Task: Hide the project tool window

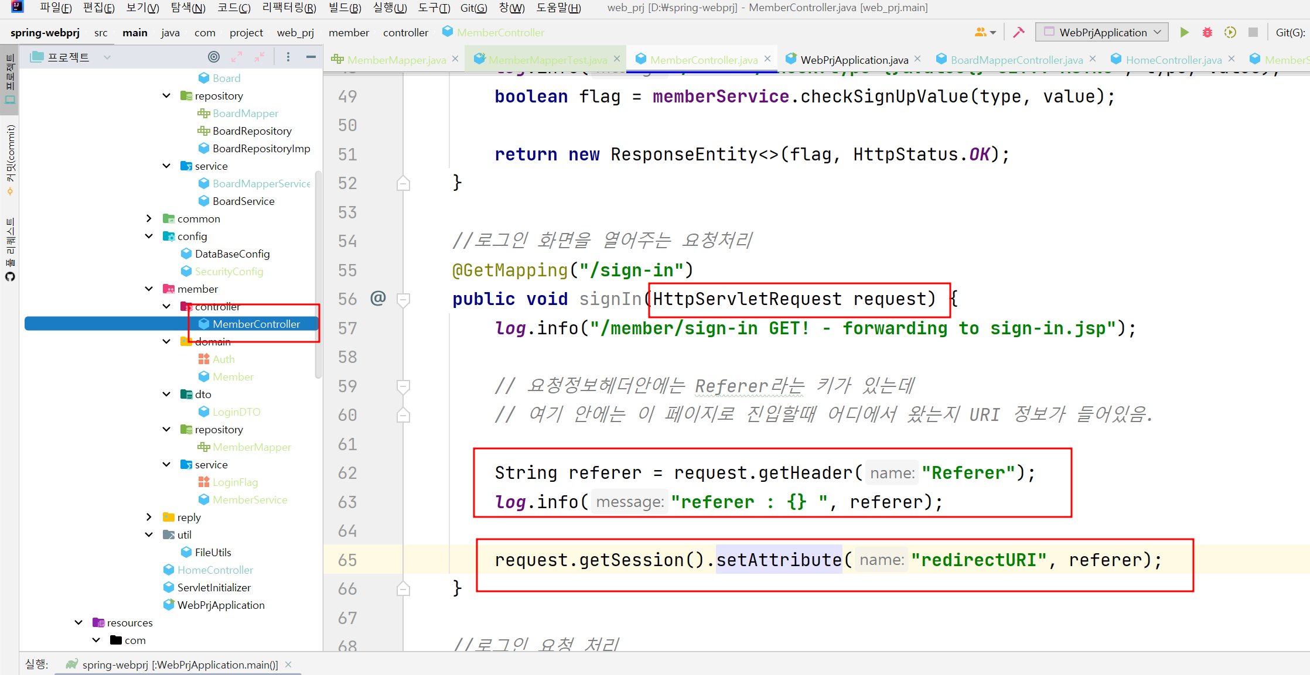Action: pos(311,57)
